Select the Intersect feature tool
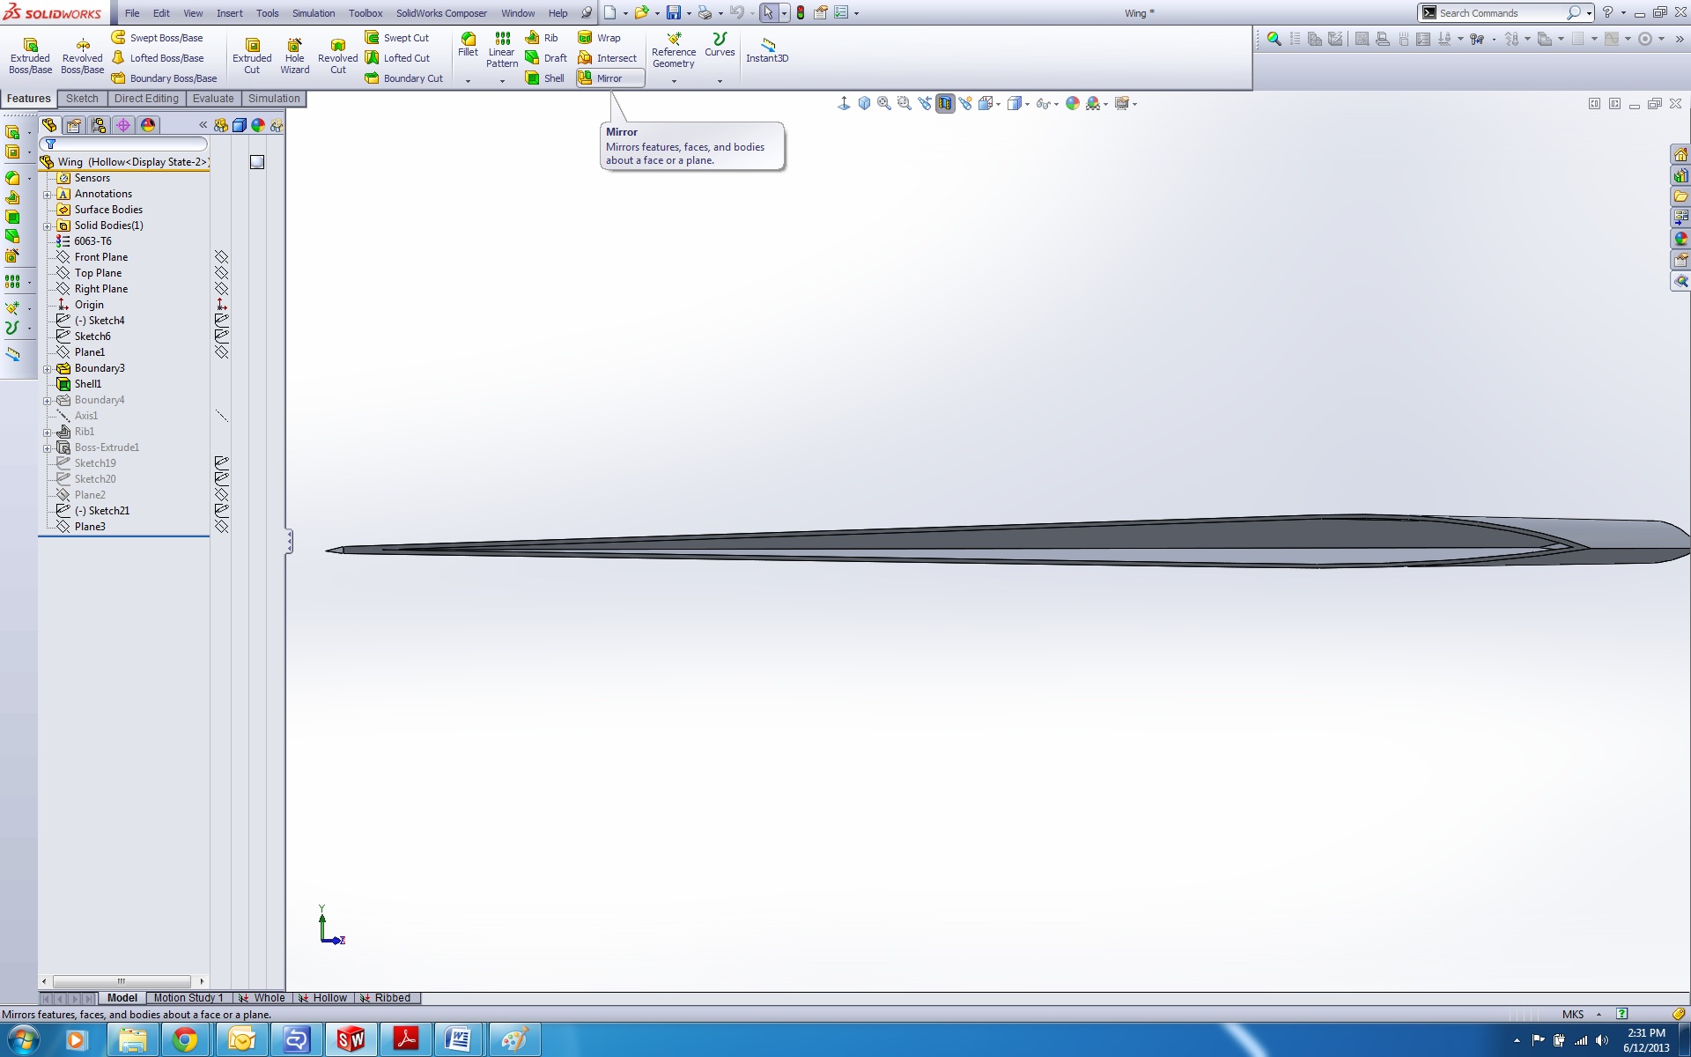Screen dimensions: 1691x1057 click(x=608, y=58)
